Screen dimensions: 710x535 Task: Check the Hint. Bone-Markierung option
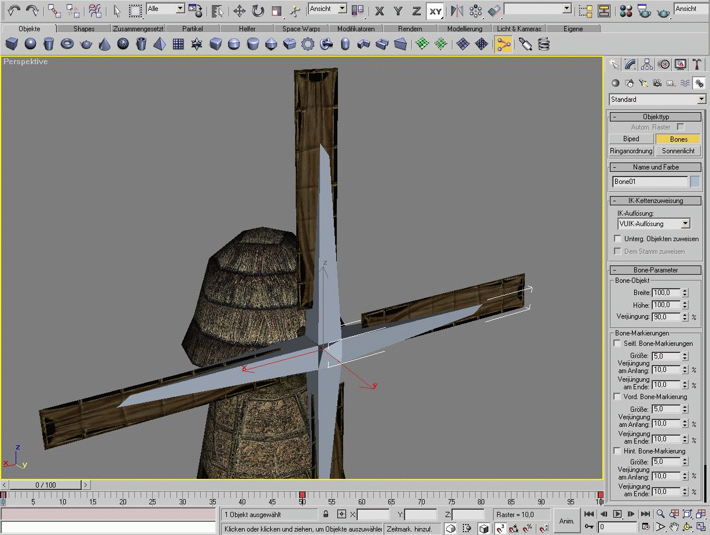617,451
